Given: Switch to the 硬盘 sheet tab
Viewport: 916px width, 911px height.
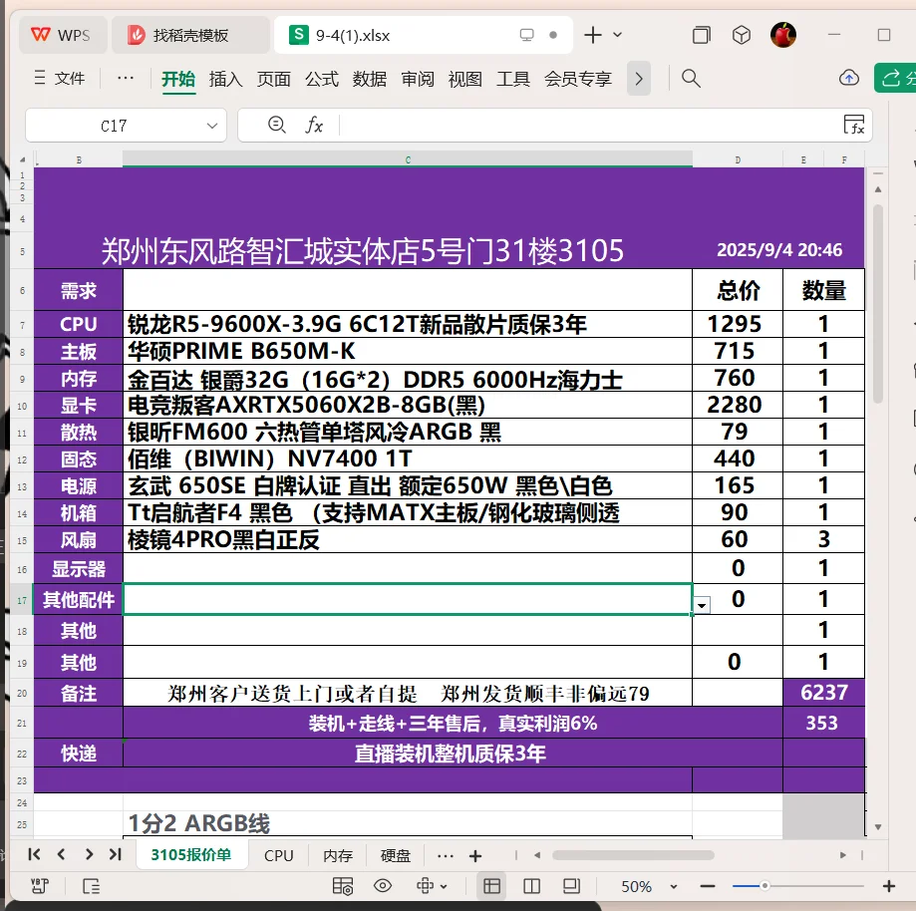Looking at the screenshot, I should point(396,855).
